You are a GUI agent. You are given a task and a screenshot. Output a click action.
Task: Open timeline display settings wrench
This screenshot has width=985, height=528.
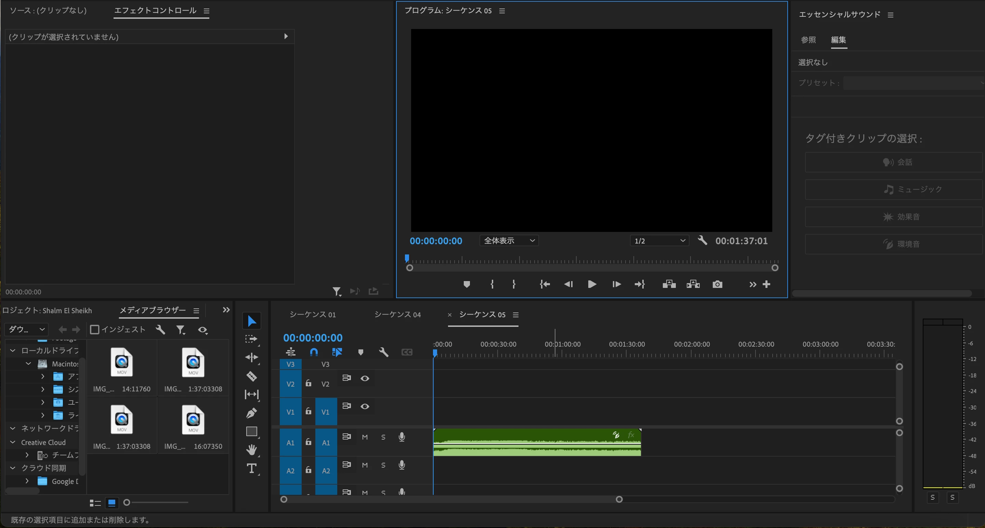tap(383, 352)
